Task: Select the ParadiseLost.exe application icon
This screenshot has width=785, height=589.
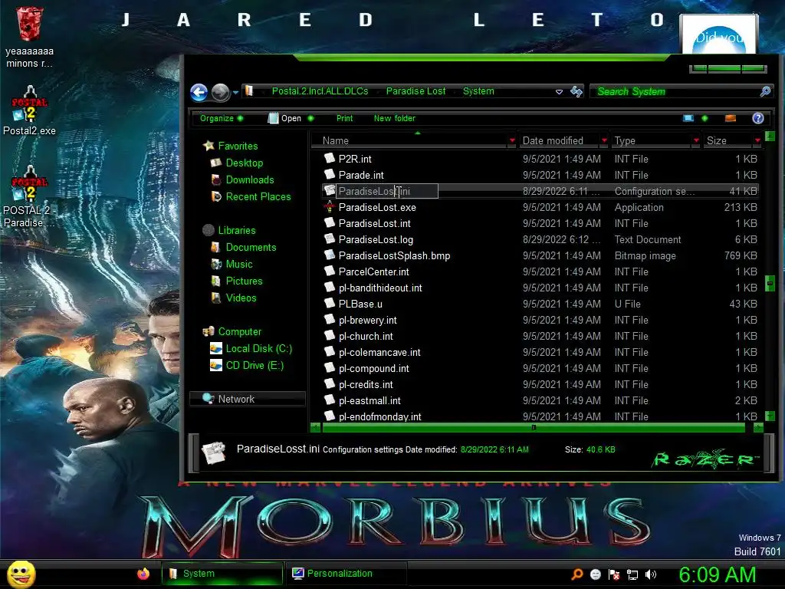Action: 330,207
